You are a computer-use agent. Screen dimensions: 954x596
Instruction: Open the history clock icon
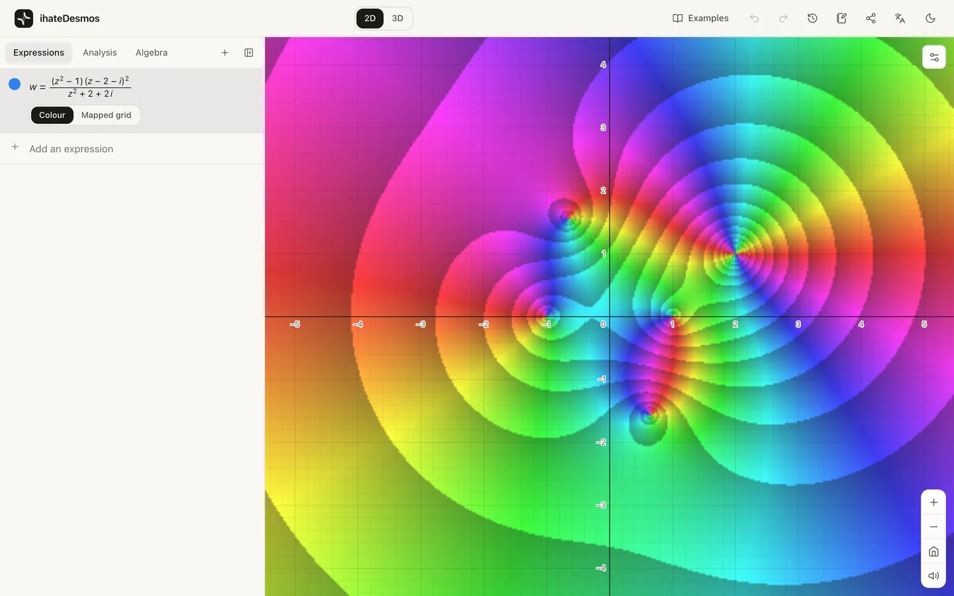tap(812, 19)
